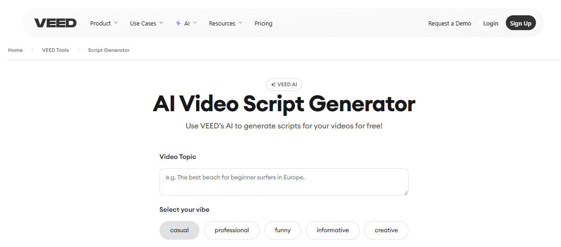Click the Select your vibe label
The image size is (561, 247).
pos(184,209)
